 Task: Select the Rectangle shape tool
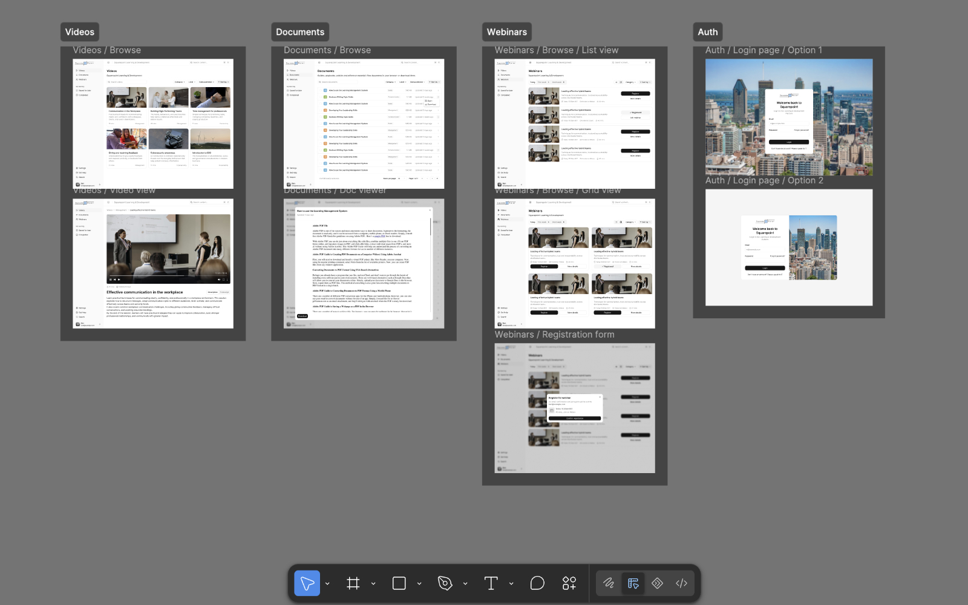click(x=399, y=583)
